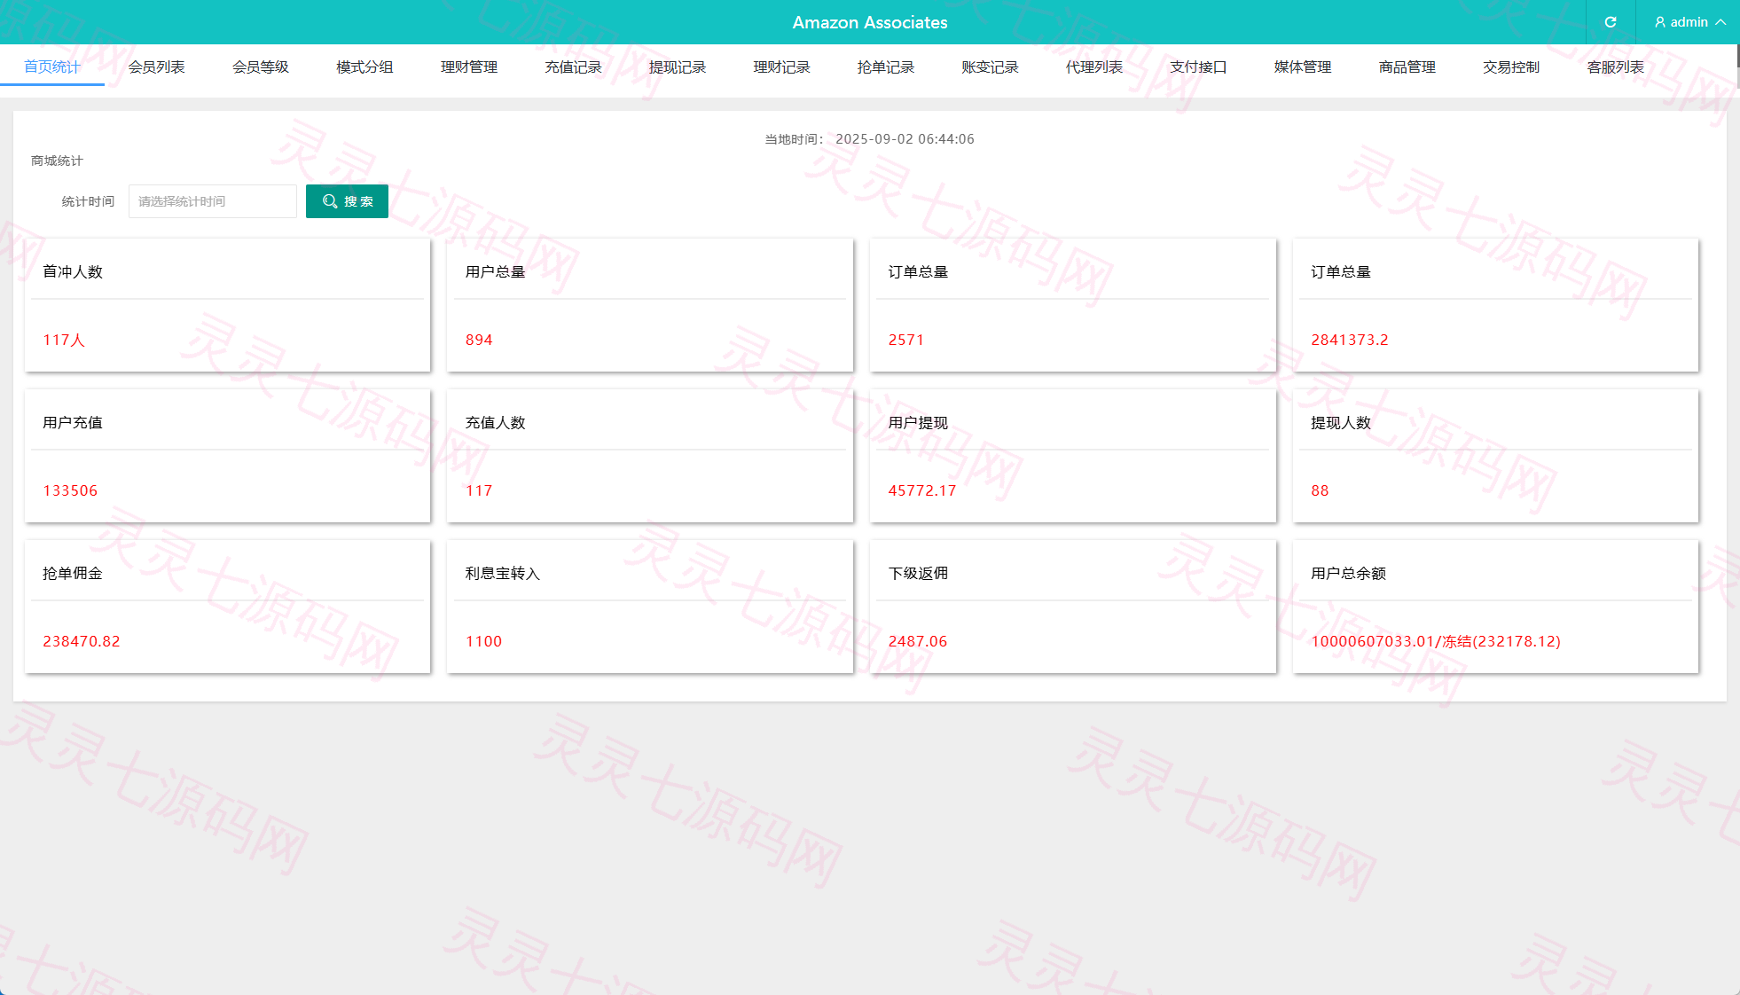Open the 媒体管理 tab
The width and height of the screenshot is (1740, 995).
coord(1303,67)
